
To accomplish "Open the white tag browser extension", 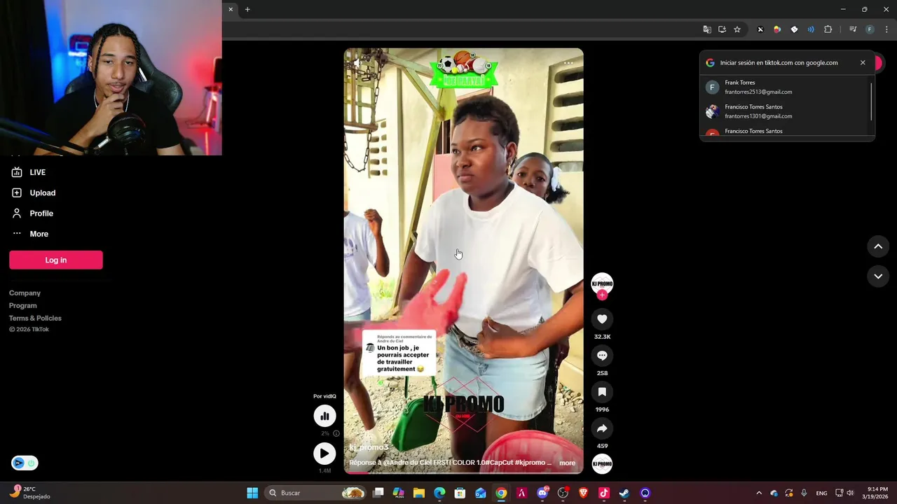I will [x=794, y=29].
